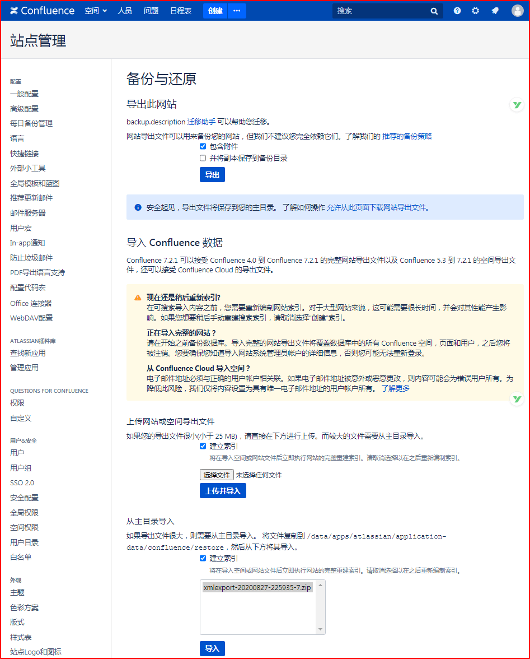Click green assistant icon near 导出此网站

[517, 105]
